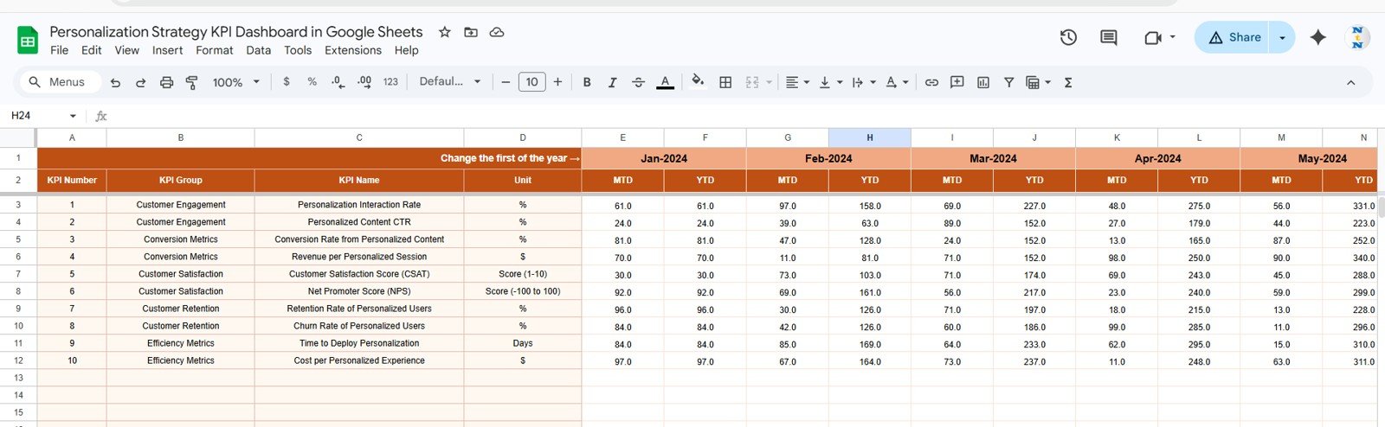Increase font size plus button

coord(557,82)
